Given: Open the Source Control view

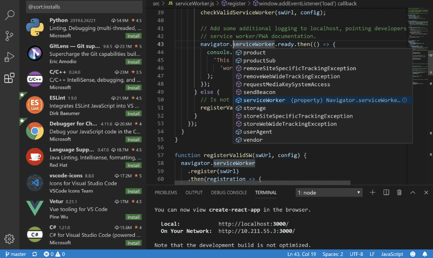Looking at the screenshot, I should [x=9, y=36].
